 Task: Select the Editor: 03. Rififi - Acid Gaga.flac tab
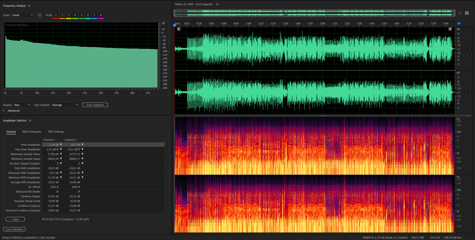tap(194, 4)
